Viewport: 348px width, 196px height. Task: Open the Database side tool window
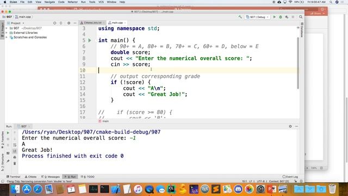[302, 30]
